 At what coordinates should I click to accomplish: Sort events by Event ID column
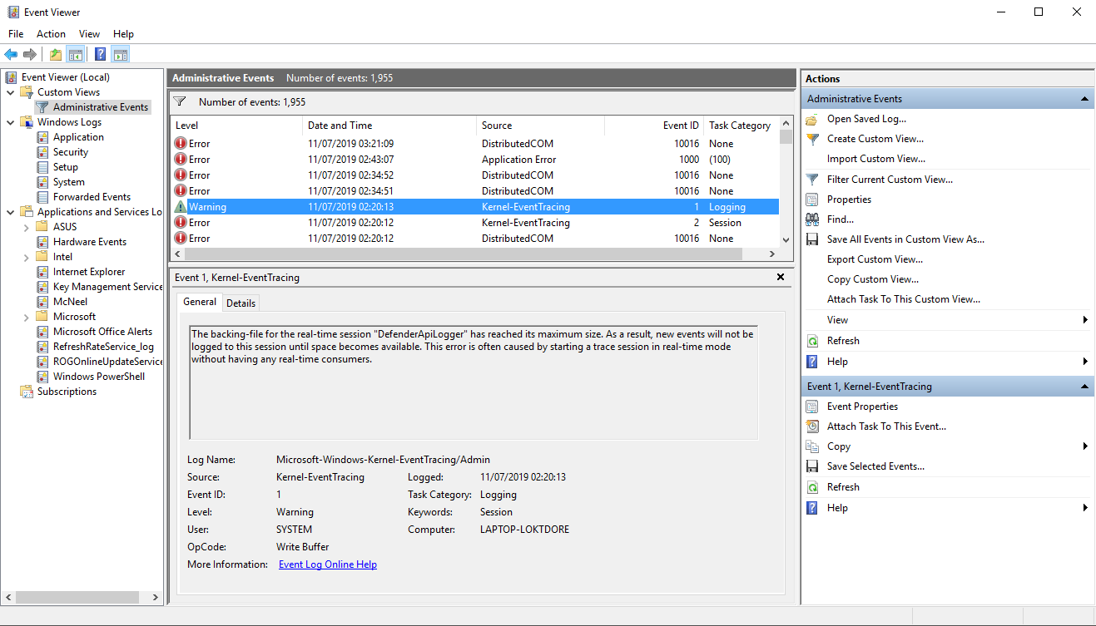pos(654,126)
